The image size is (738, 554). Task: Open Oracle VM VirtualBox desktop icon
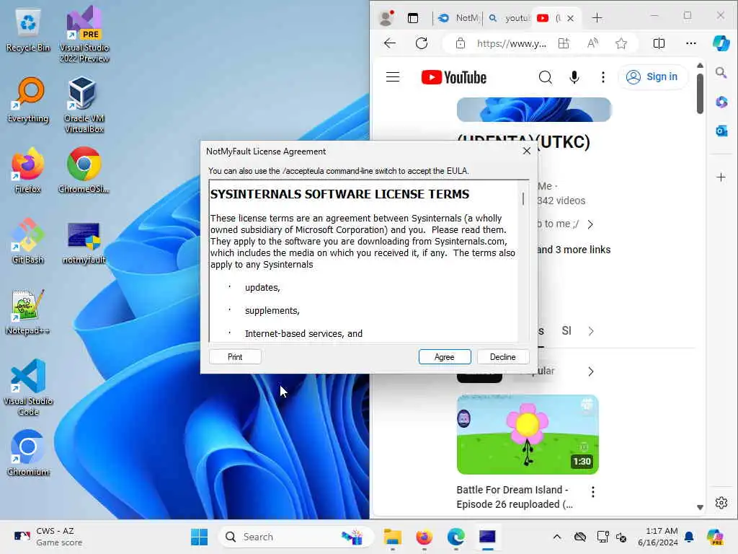click(x=84, y=105)
